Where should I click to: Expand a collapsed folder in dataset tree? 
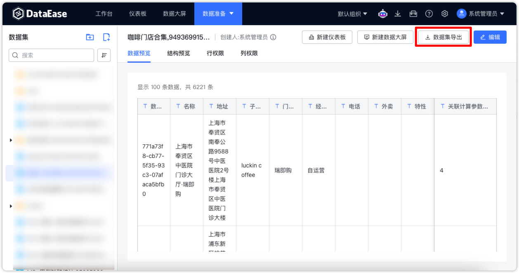pos(11,140)
